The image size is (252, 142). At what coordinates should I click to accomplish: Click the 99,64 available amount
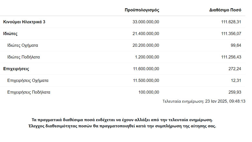click(236, 45)
